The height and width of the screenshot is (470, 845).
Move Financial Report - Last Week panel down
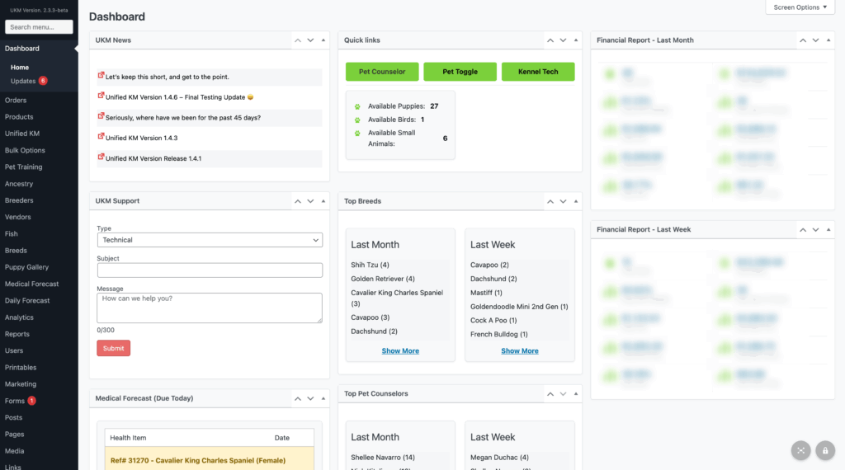click(x=816, y=230)
